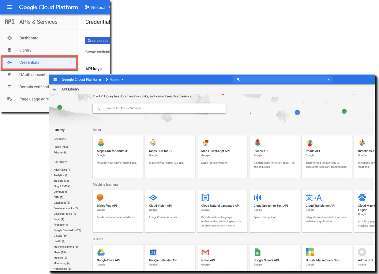Click the Cloud Vision API icon

click(153, 197)
